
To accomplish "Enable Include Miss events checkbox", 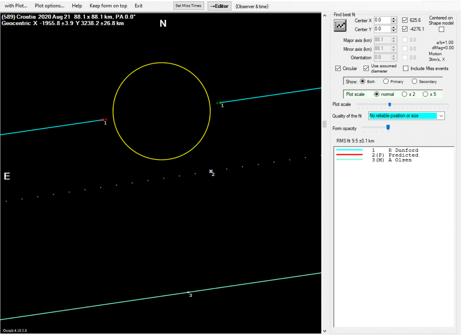I will 406,68.
